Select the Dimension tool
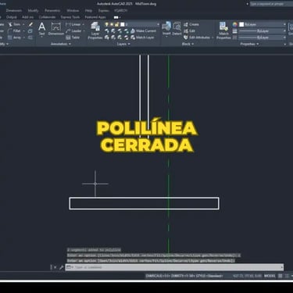Image resolution: width=293 pixels, height=293 pixels. (x=55, y=29)
